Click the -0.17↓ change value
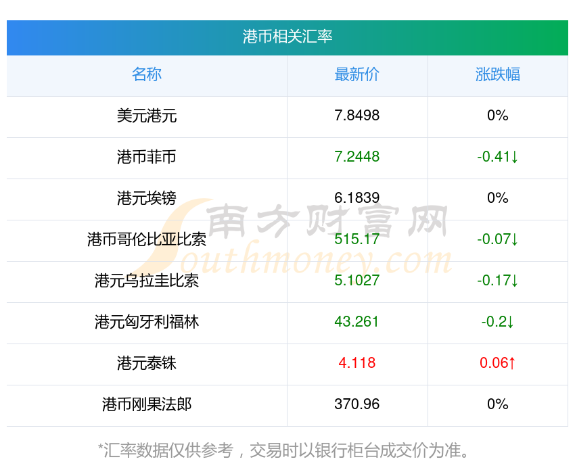Image resolution: width=575 pixels, height=472 pixels. 498,281
